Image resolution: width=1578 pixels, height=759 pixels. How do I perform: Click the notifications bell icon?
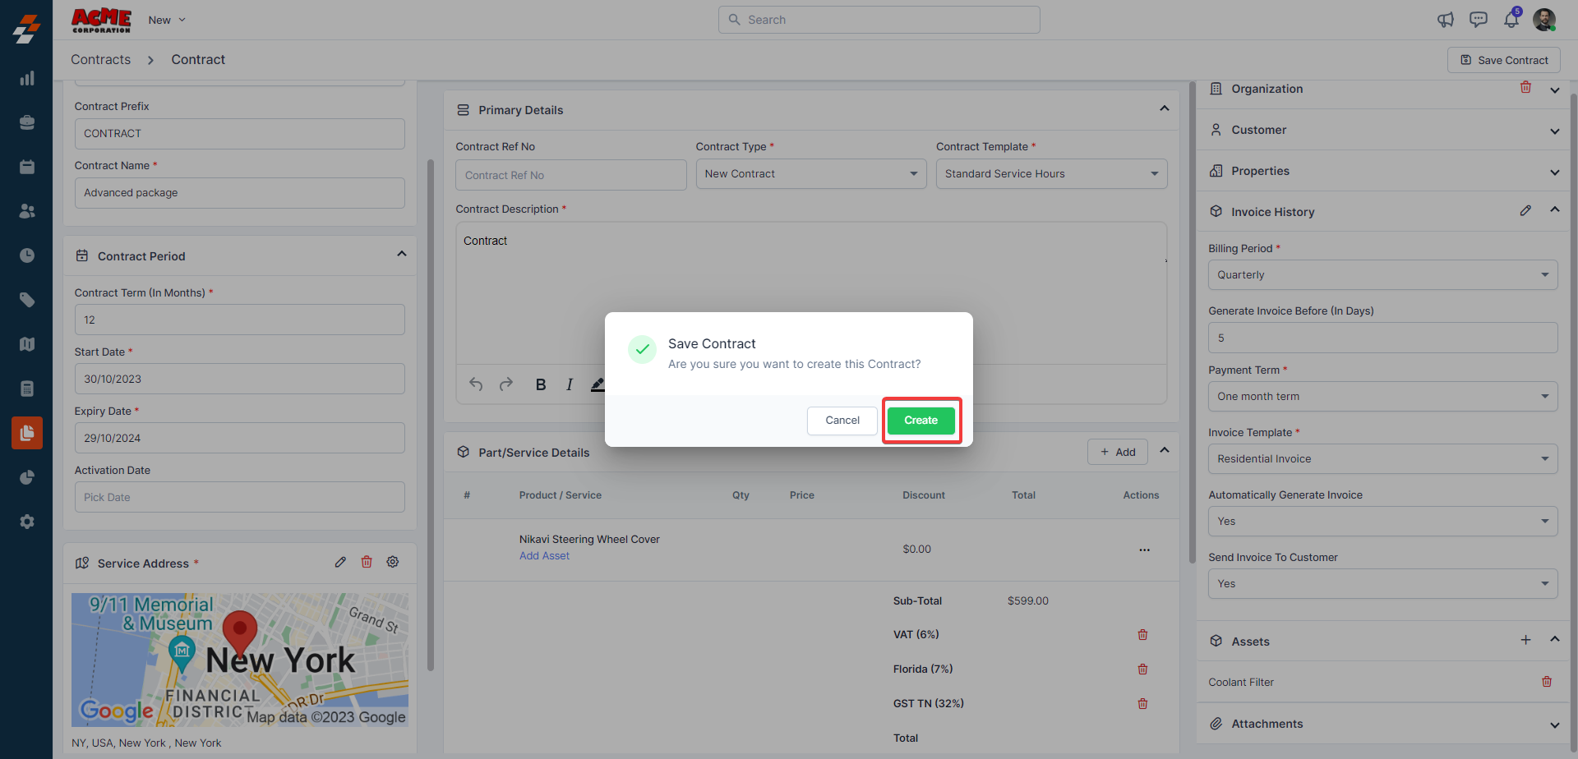point(1511,20)
